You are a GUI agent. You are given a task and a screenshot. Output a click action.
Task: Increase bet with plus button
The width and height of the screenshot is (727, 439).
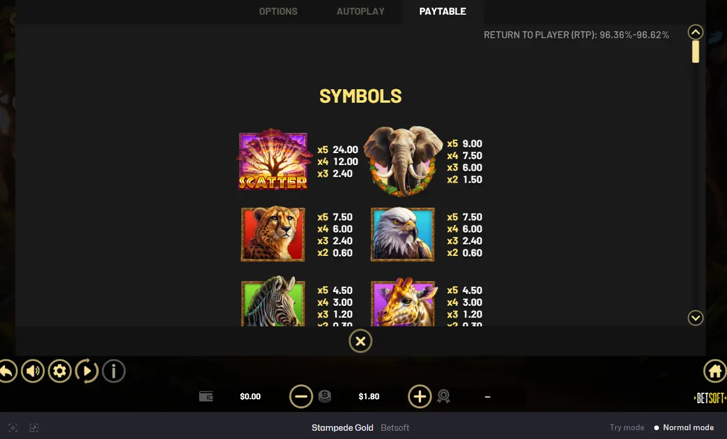[x=420, y=397]
